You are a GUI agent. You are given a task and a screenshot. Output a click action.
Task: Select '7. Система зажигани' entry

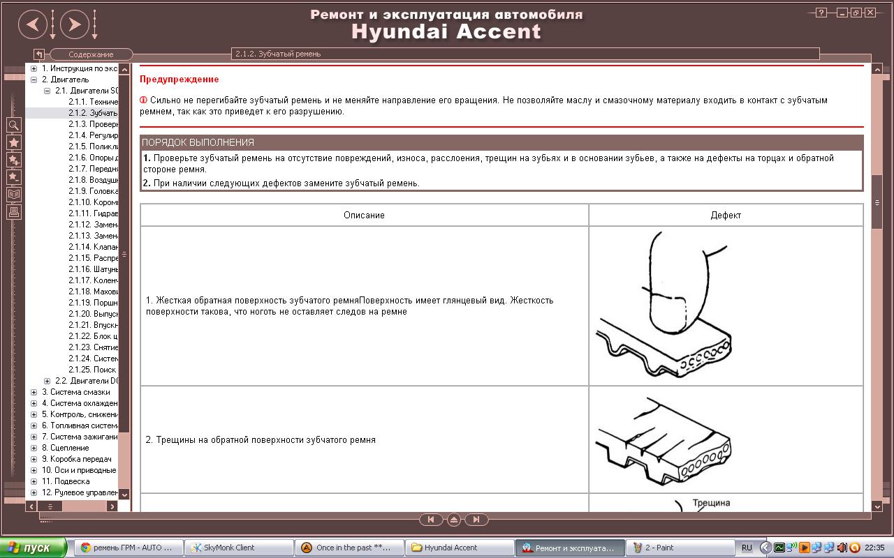pyautogui.click(x=80, y=437)
